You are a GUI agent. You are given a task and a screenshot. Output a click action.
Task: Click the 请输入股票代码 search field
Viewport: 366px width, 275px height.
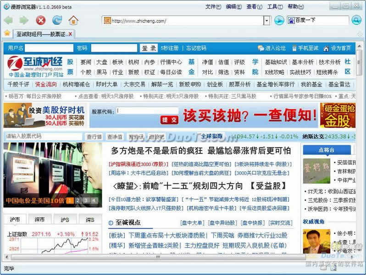[x=44, y=136]
